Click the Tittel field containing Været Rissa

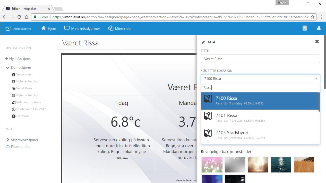click(x=260, y=59)
